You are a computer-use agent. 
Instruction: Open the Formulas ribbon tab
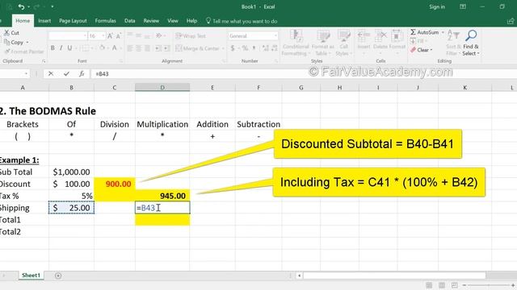point(105,21)
